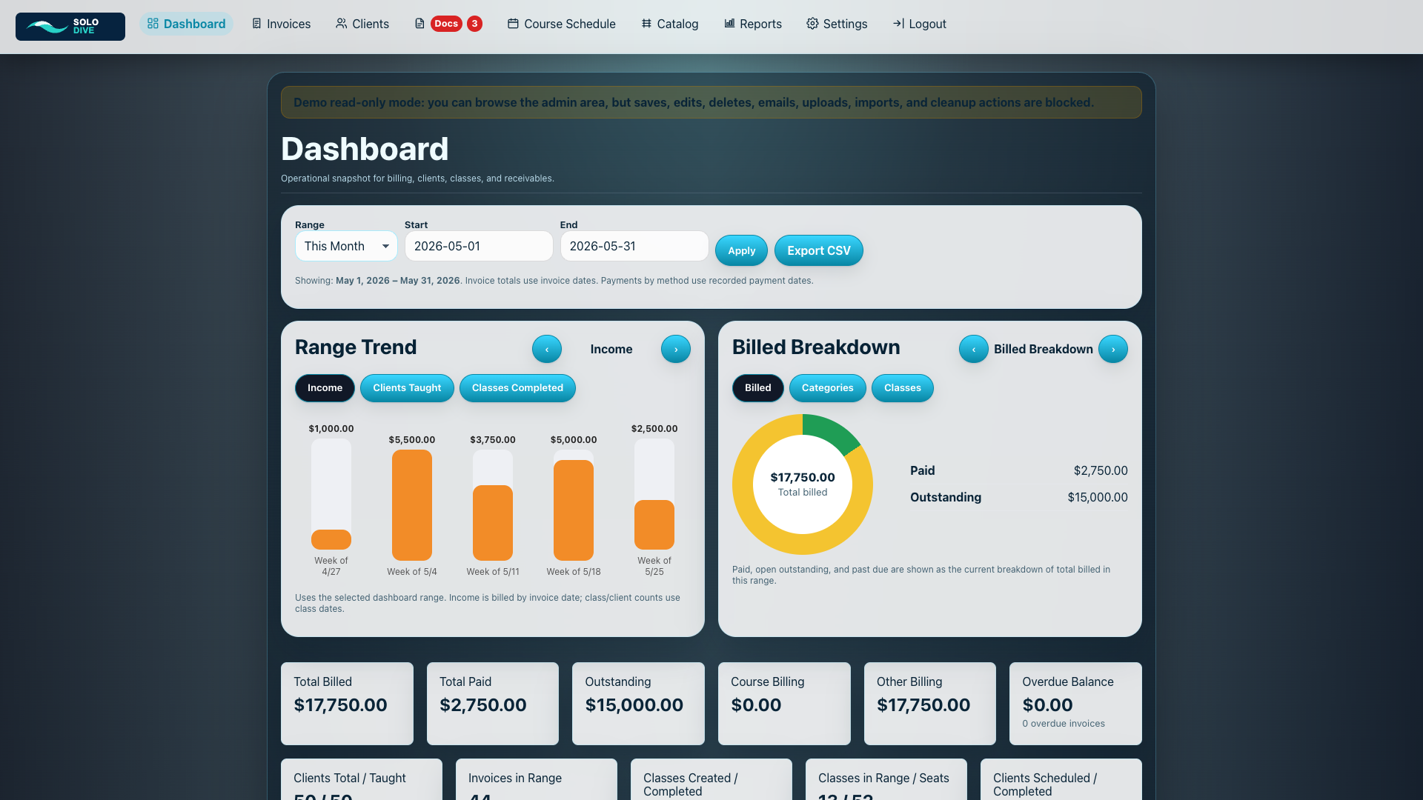Click the Total Paid card

[x=493, y=704]
